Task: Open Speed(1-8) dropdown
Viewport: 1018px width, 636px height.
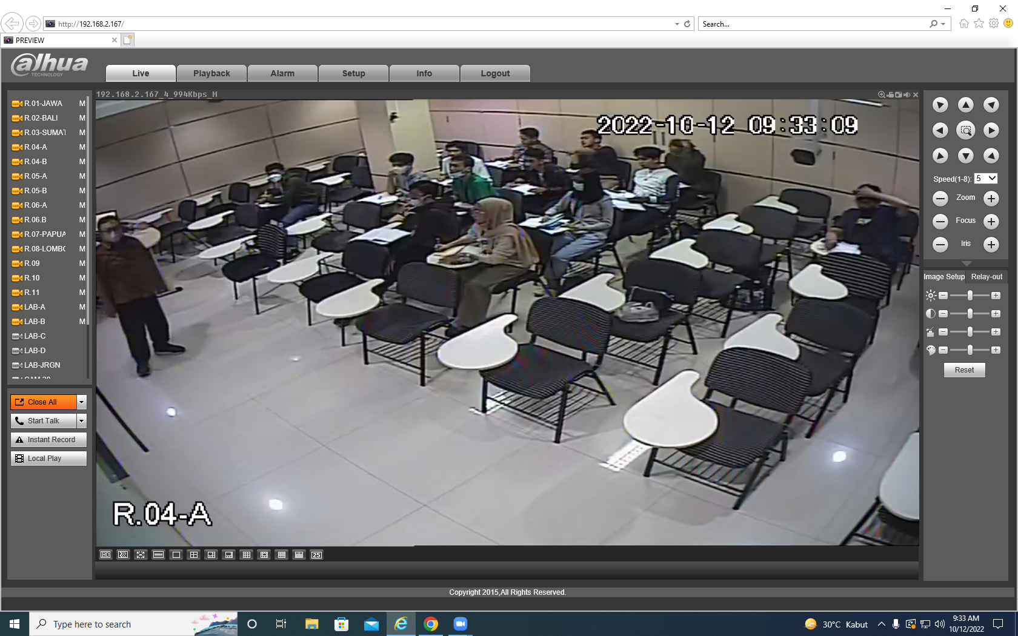Action: tap(986, 179)
